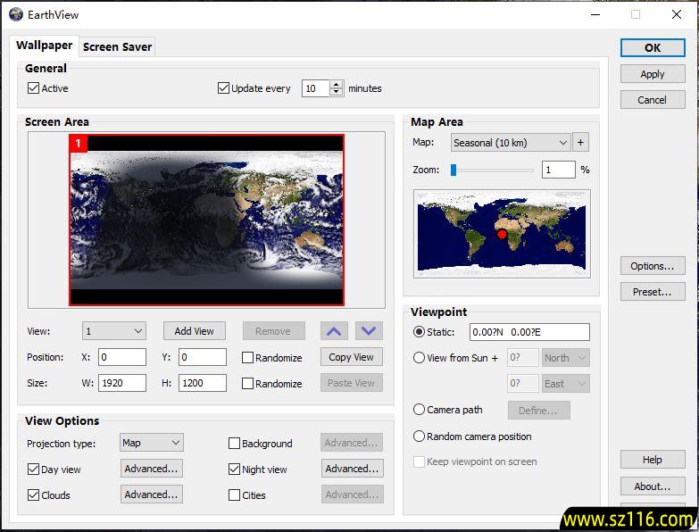
Task: Click the EarthView globe icon in title bar
Action: 15,14
